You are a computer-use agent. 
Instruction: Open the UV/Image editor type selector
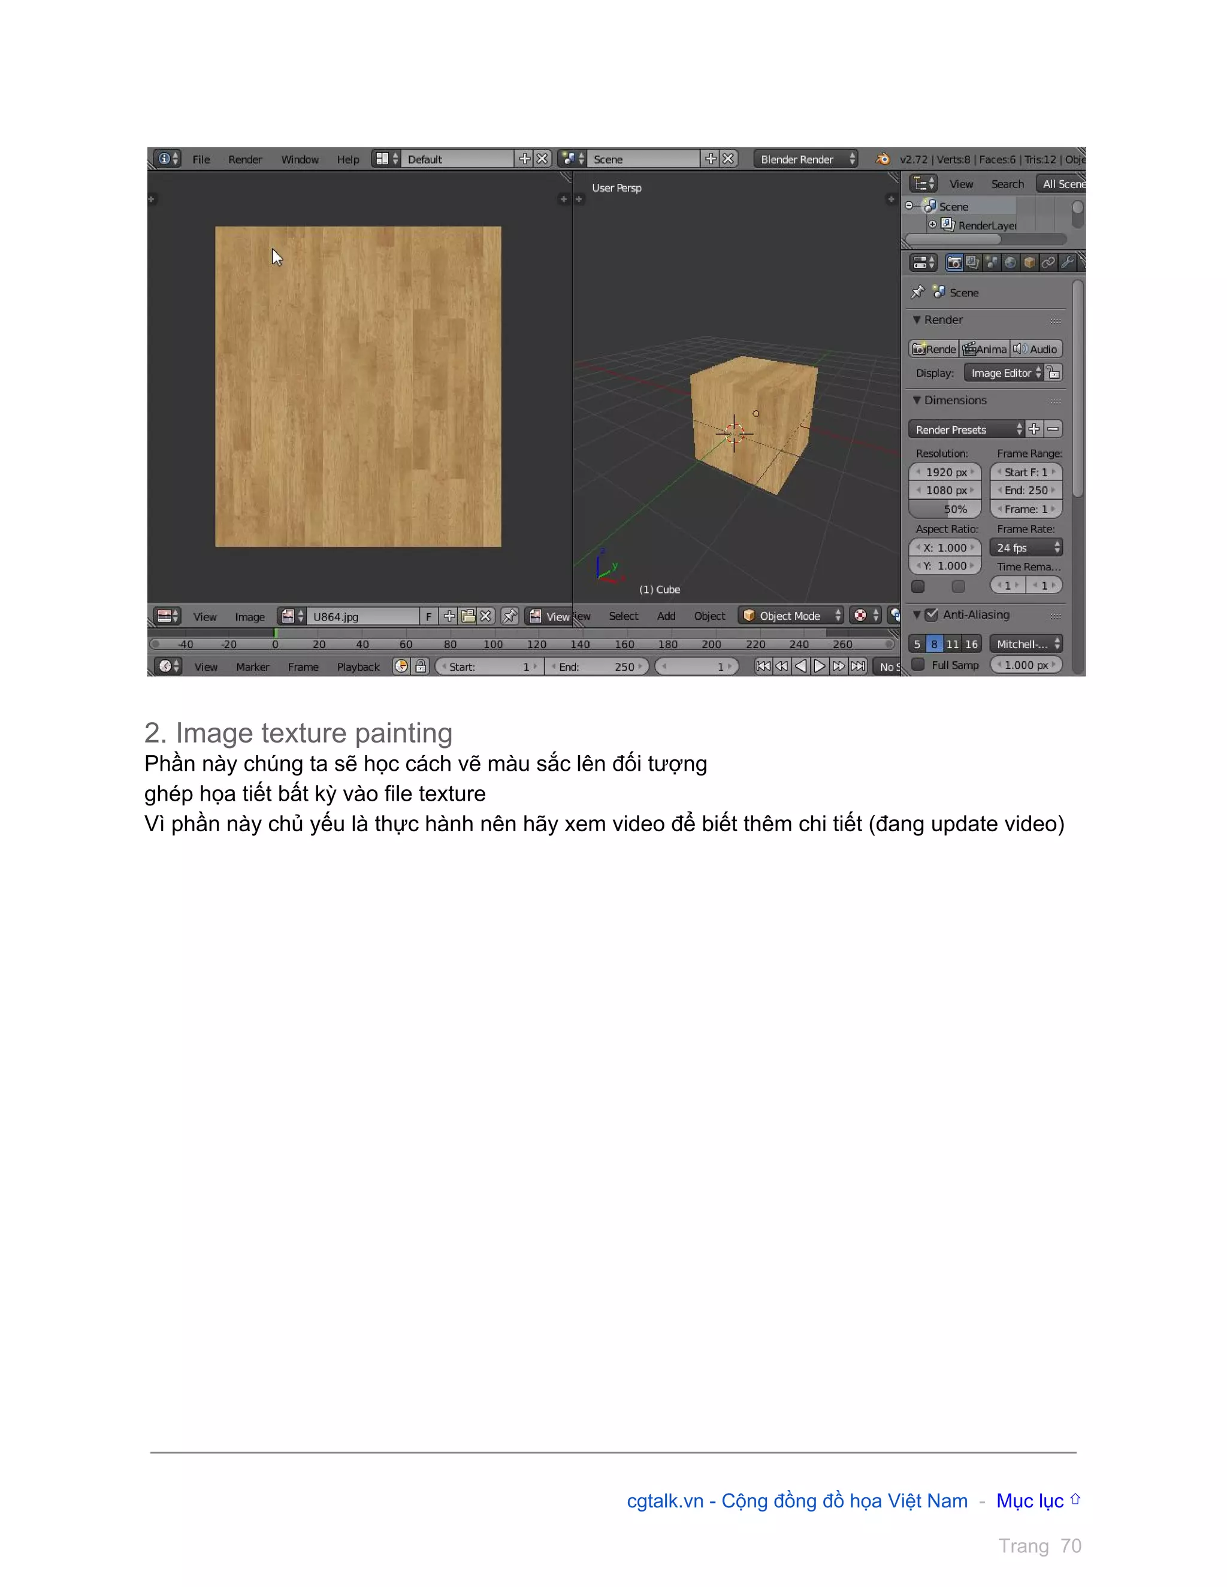[168, 616]
